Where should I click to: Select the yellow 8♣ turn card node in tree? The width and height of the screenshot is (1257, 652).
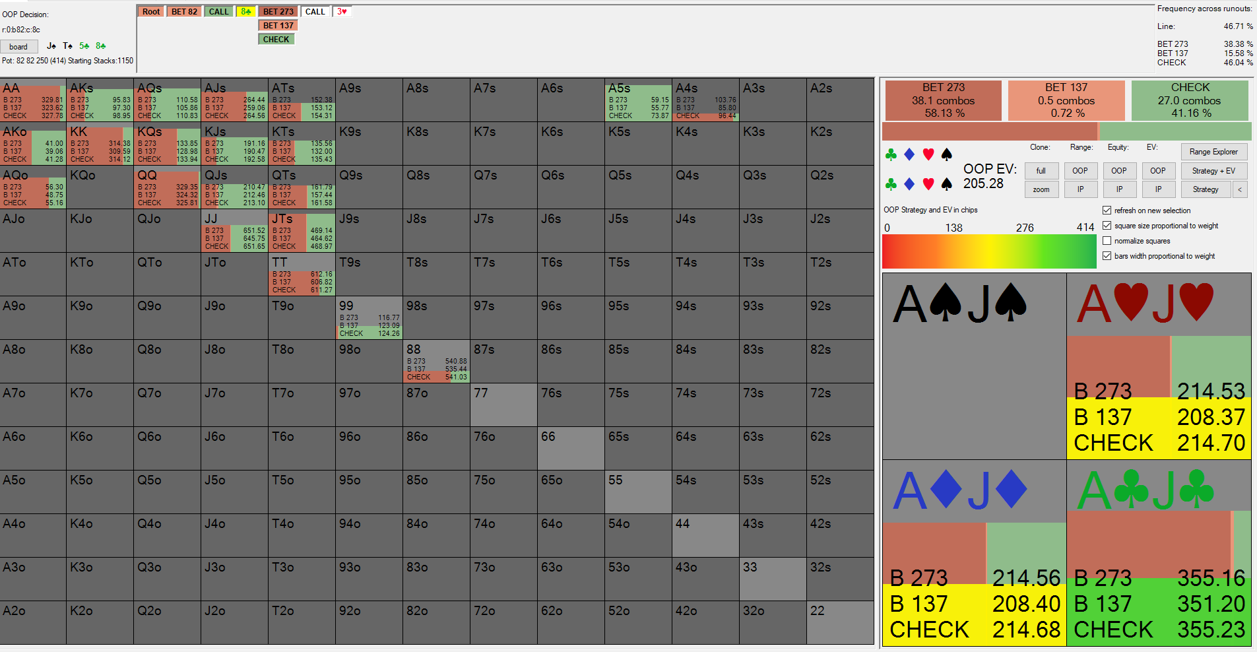pos(246,11)
